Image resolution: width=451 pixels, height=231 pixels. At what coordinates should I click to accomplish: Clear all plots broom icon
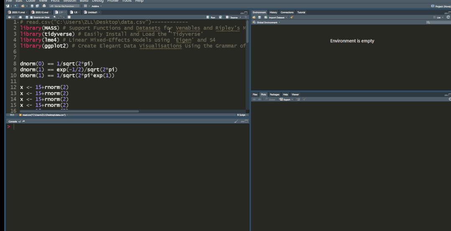click(304, 99)
